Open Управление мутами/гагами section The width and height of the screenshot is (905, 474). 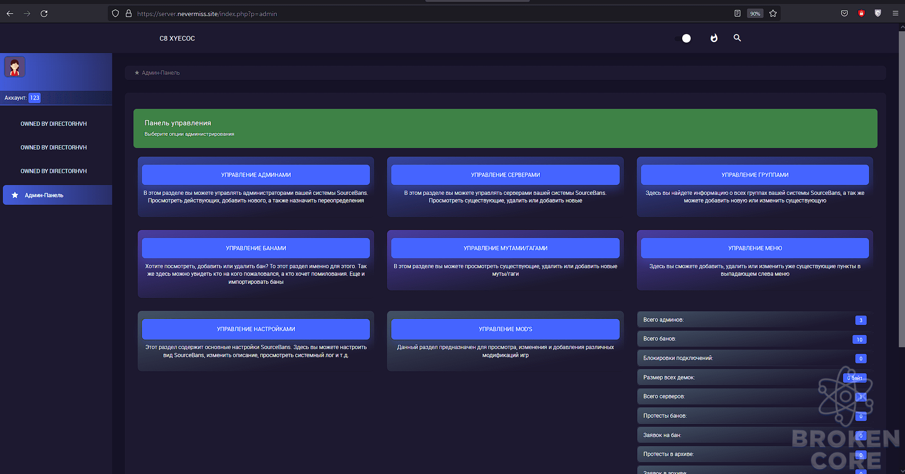(505, 248)
